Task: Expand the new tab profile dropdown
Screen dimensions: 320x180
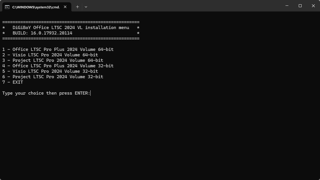Action: pos(86,7)
